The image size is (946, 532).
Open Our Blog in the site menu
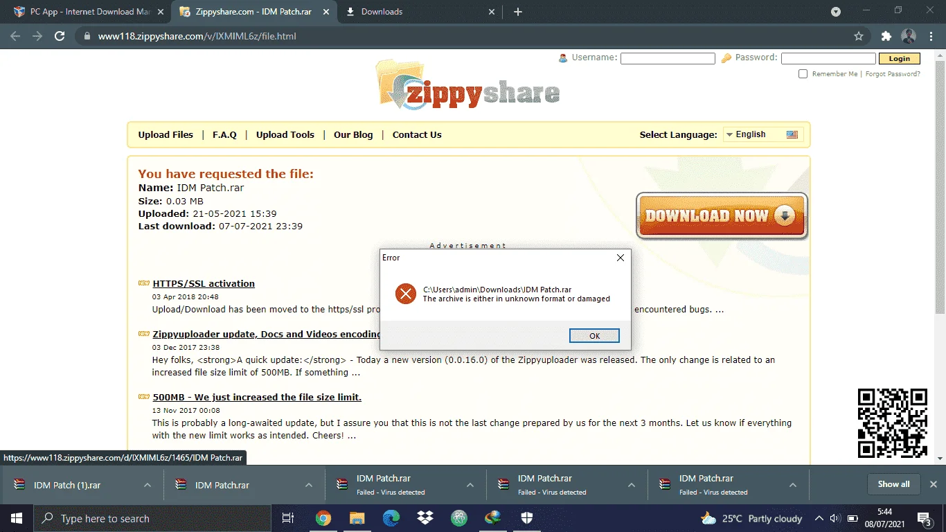(x=353, y=135)
